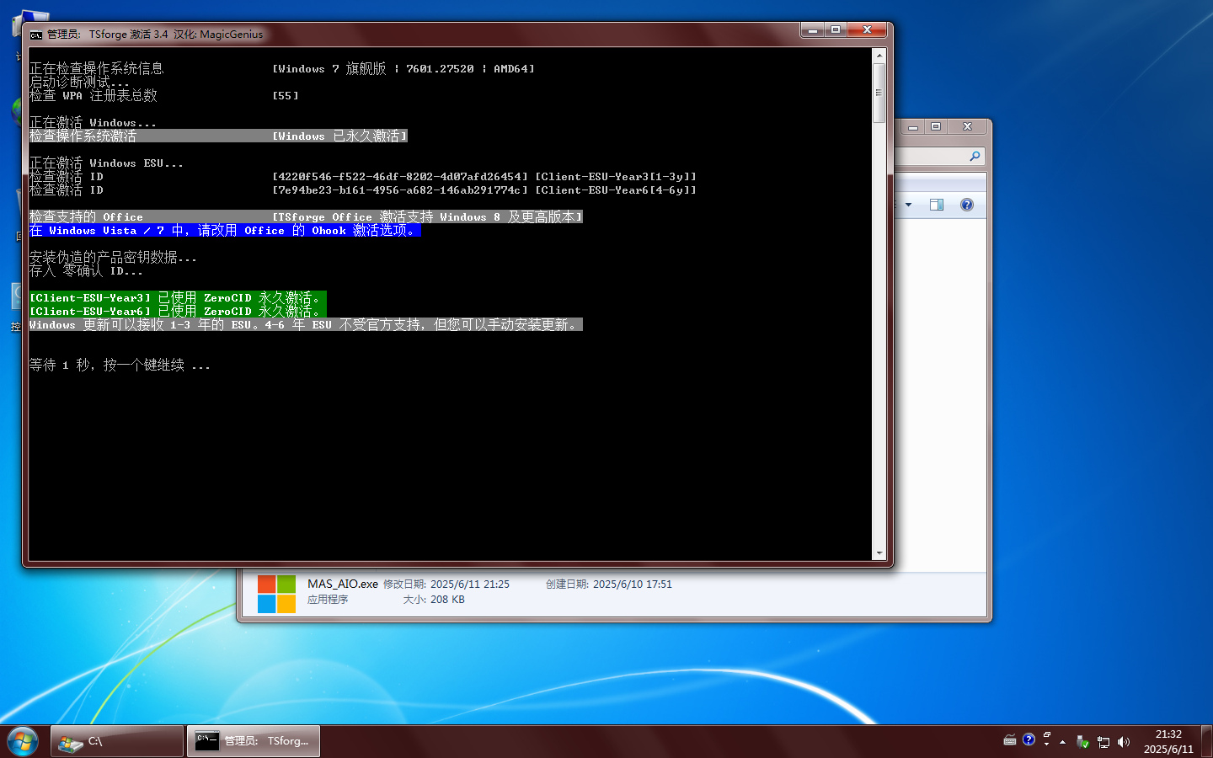Click the Show desktop button
1213x758 pixels.
point(1206,741)
